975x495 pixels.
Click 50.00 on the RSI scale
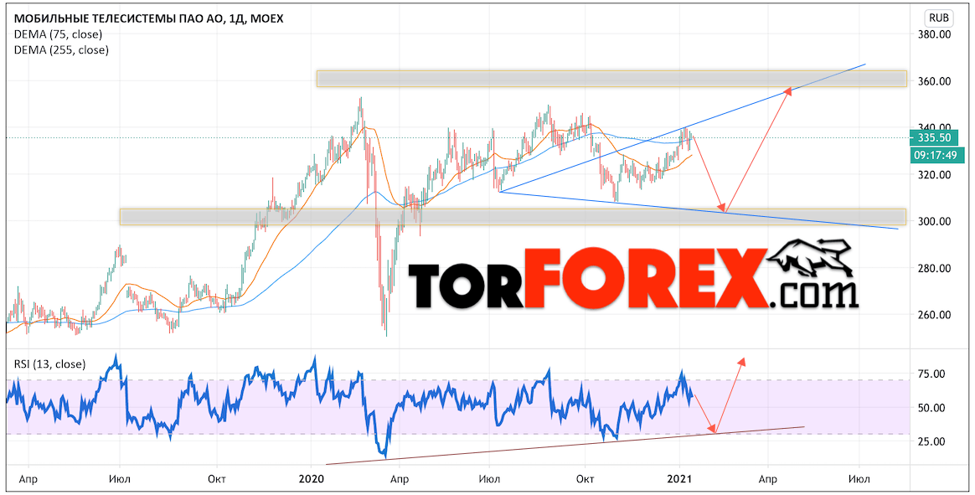point(931,408)
